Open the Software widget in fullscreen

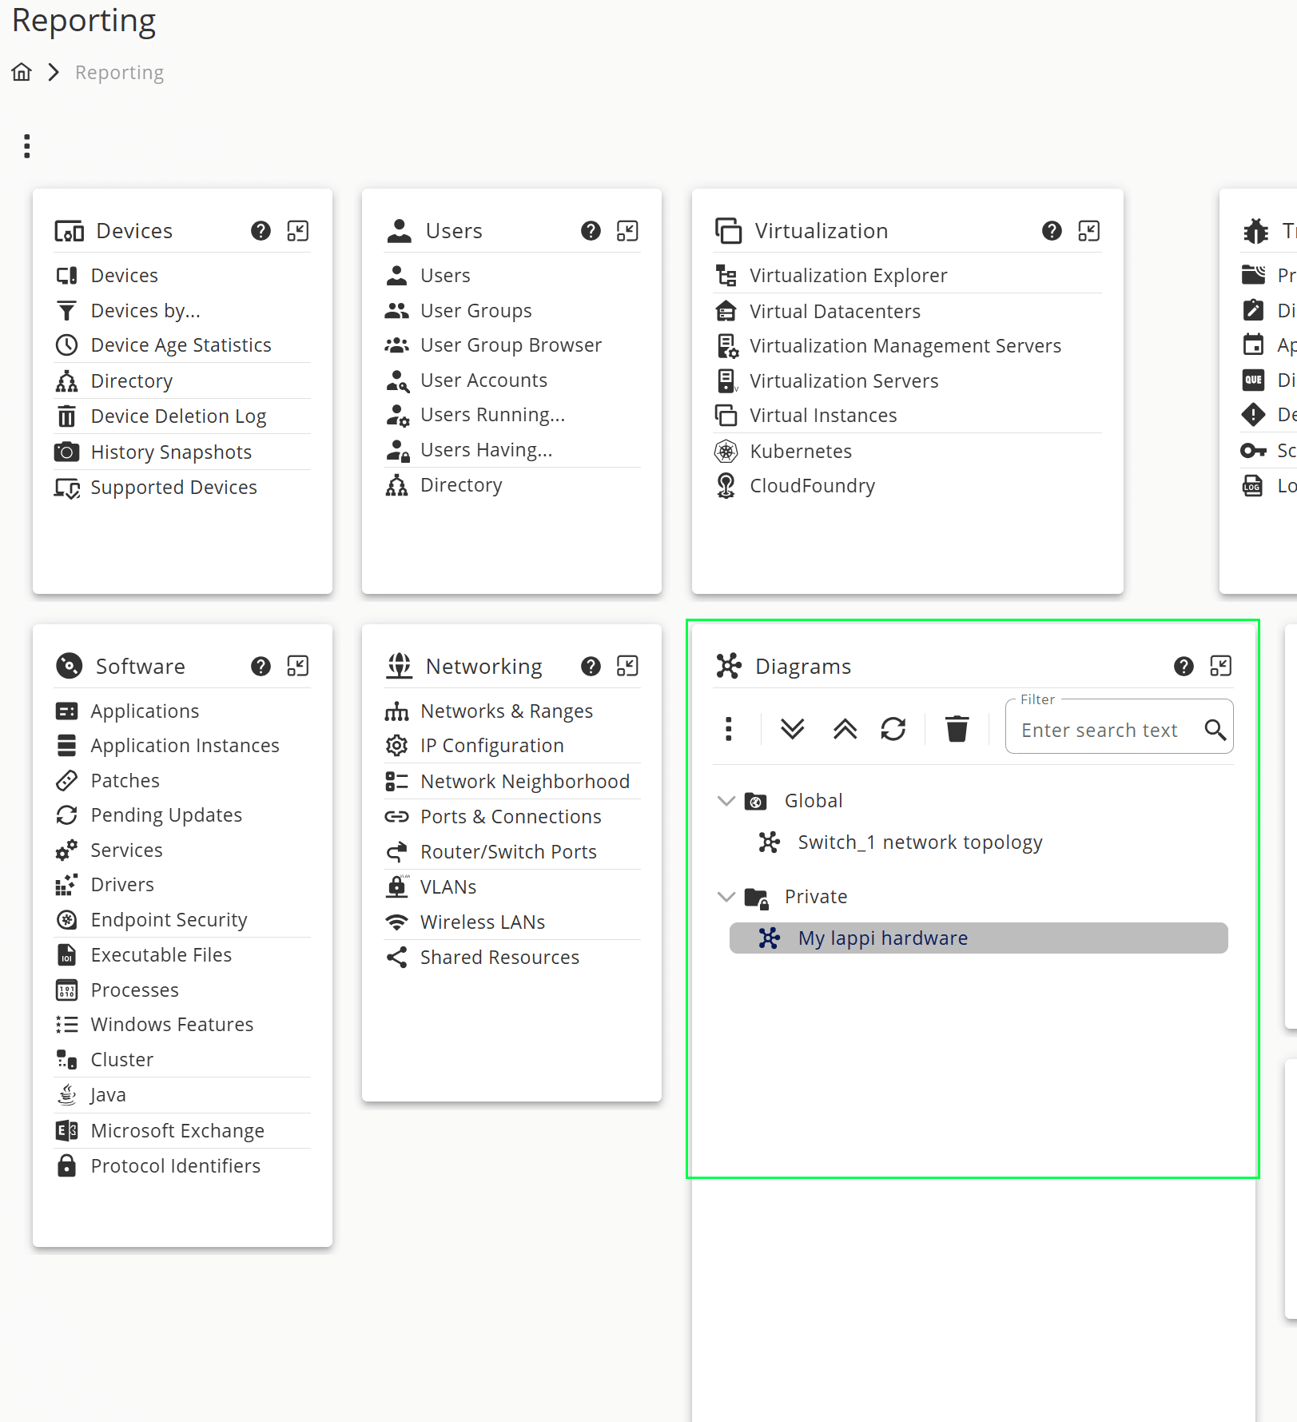[x=297, y=666]
